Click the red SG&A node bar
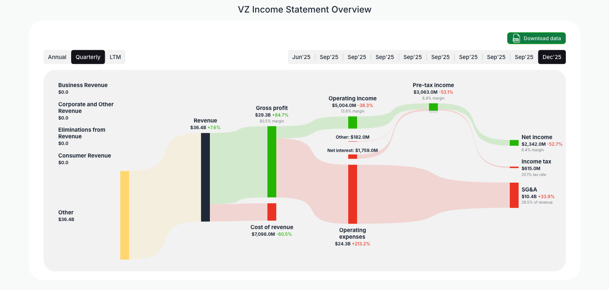 [514, 196]
